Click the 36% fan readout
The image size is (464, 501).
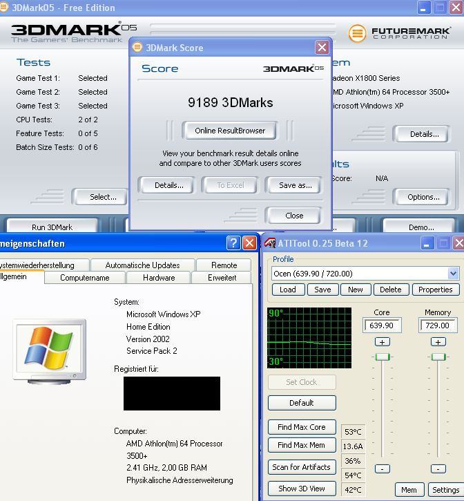tap(353, 461)
